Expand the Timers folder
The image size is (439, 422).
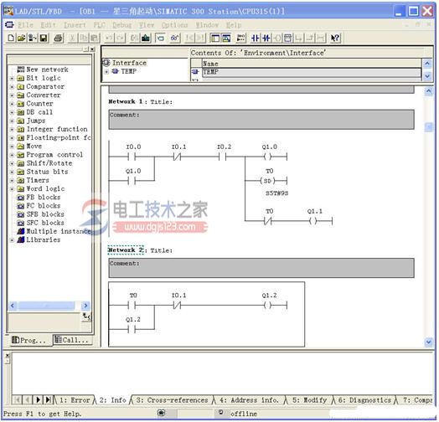pos(12,181)
